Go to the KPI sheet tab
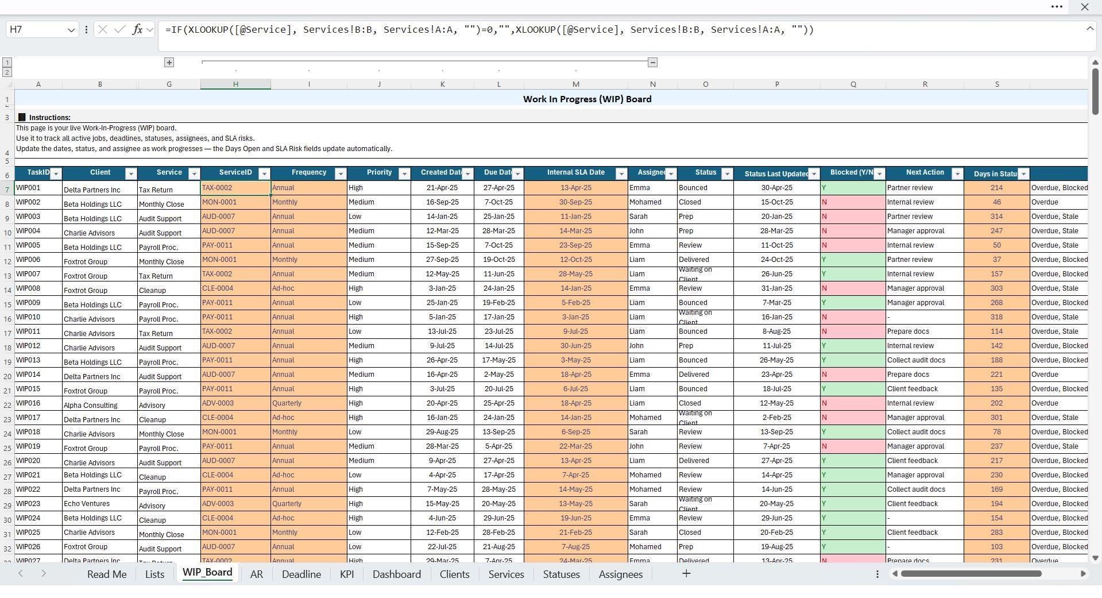 click(x=347, y=574)
